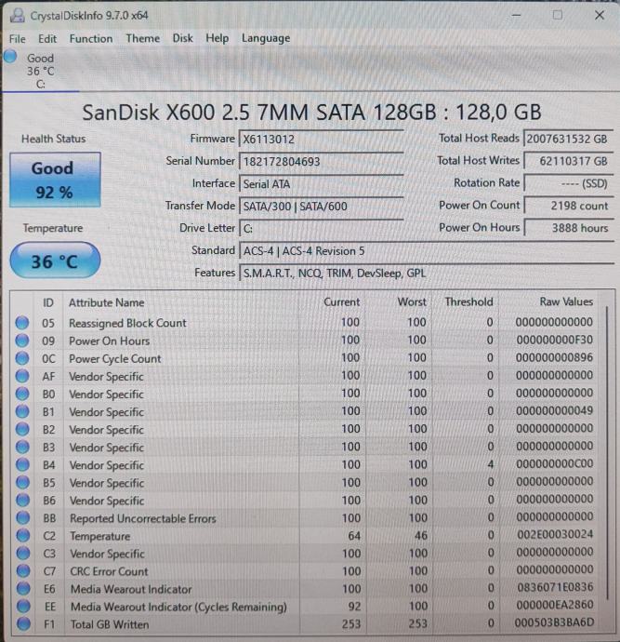
Task: Click the status icon for Power Cycle Count
Action: coord(22,358)
